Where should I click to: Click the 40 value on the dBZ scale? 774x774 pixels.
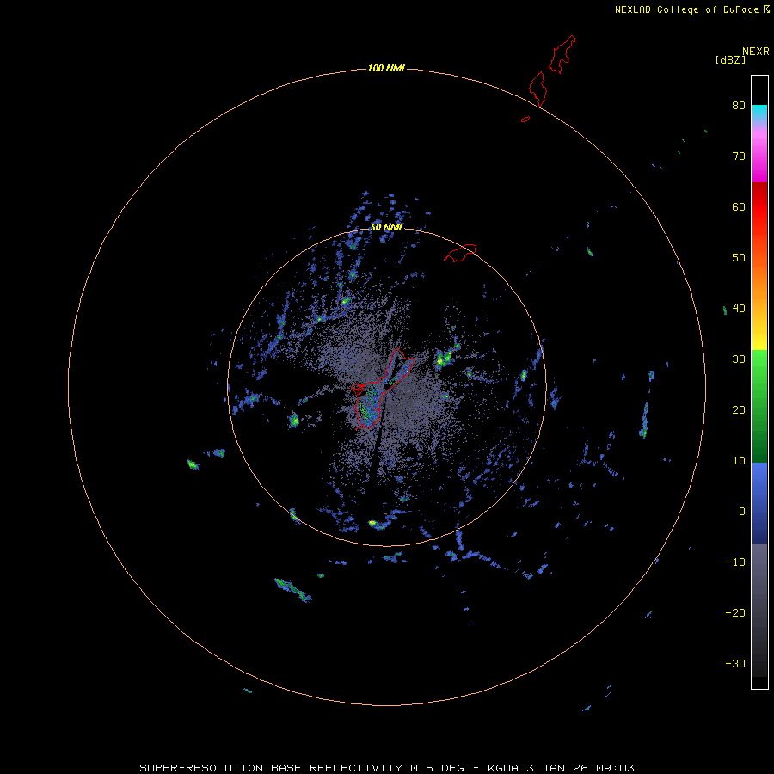[739, 309]
